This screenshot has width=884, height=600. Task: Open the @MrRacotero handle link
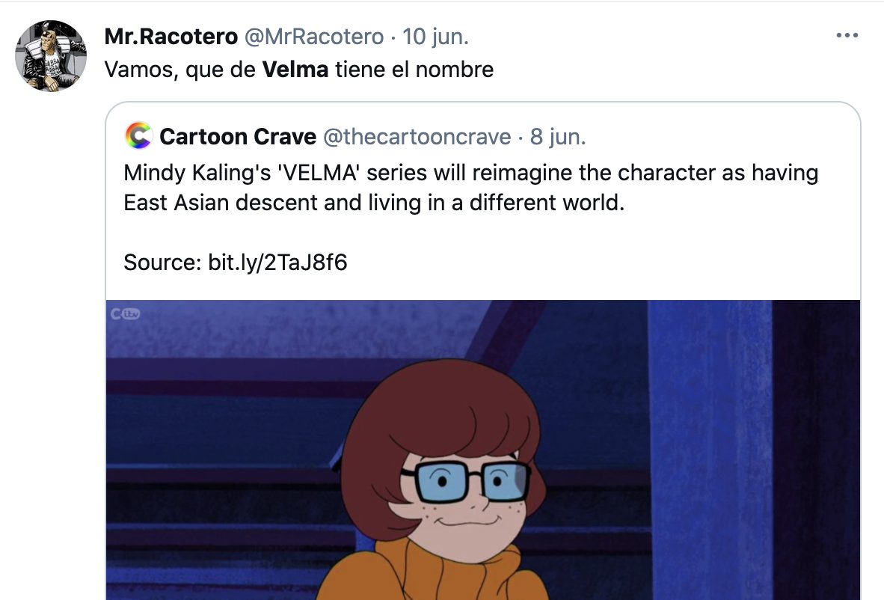tap(314, 36)
